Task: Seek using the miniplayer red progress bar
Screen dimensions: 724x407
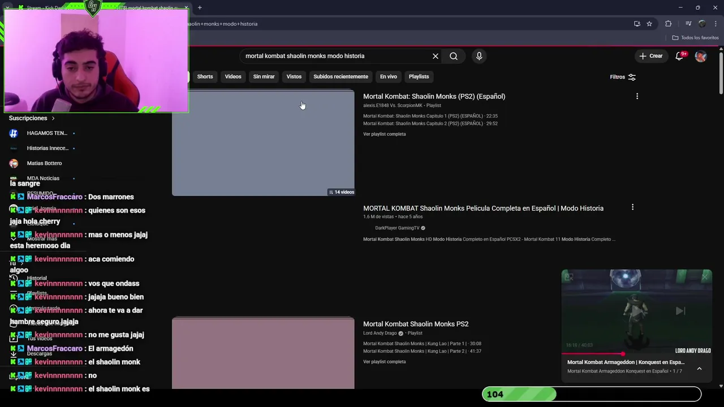Action: (636, 353)
